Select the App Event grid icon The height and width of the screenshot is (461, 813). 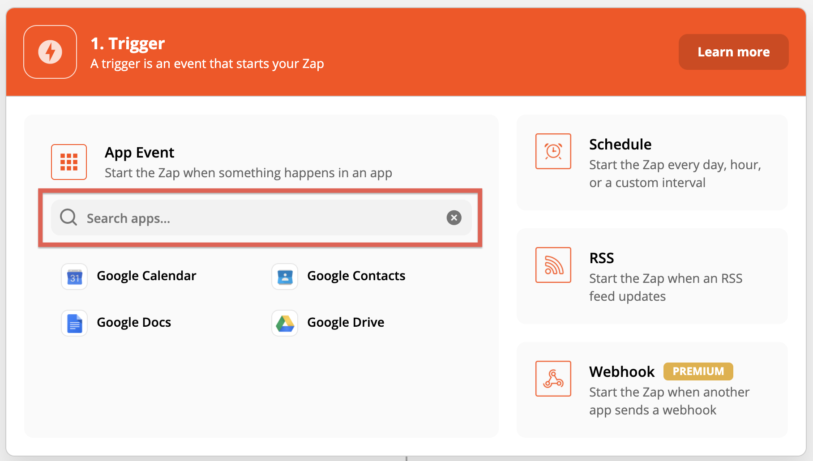pos(68,162)
